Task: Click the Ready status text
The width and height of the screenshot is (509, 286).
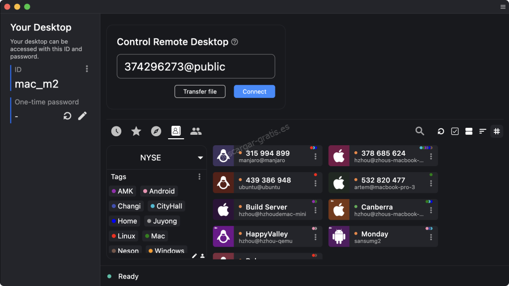Action: pyautogui.click(x=128, y=276)
